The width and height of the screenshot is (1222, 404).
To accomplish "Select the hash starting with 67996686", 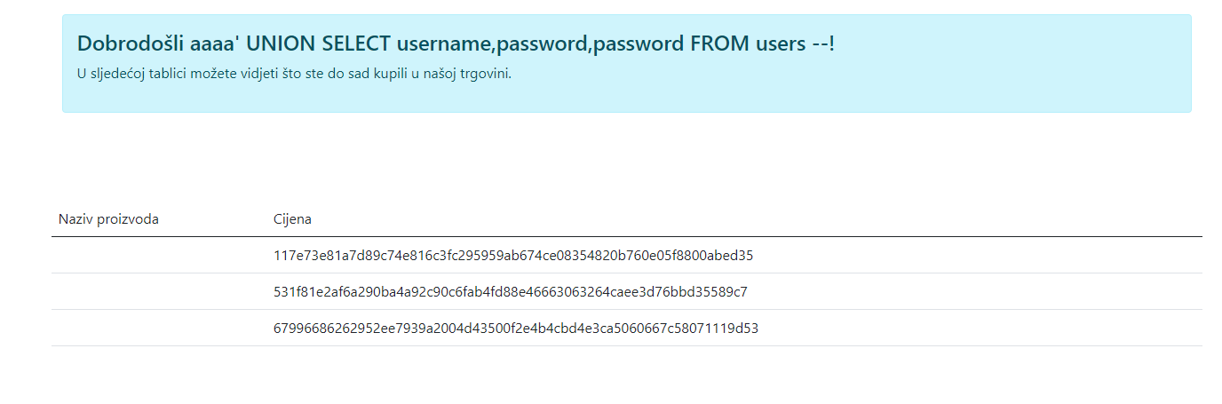I will 516,329.
